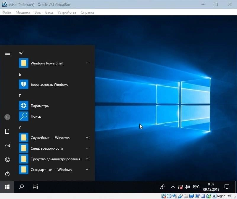Screen dimensions: 237x199
Task: Click the Спец. возможности folder label
Action: pyautogui.click(x=47, y=148)
